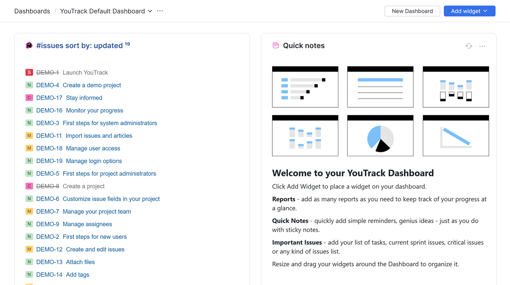Click the N priority icon for DEMO-5

pyautogui.click(x=29, y=173)
